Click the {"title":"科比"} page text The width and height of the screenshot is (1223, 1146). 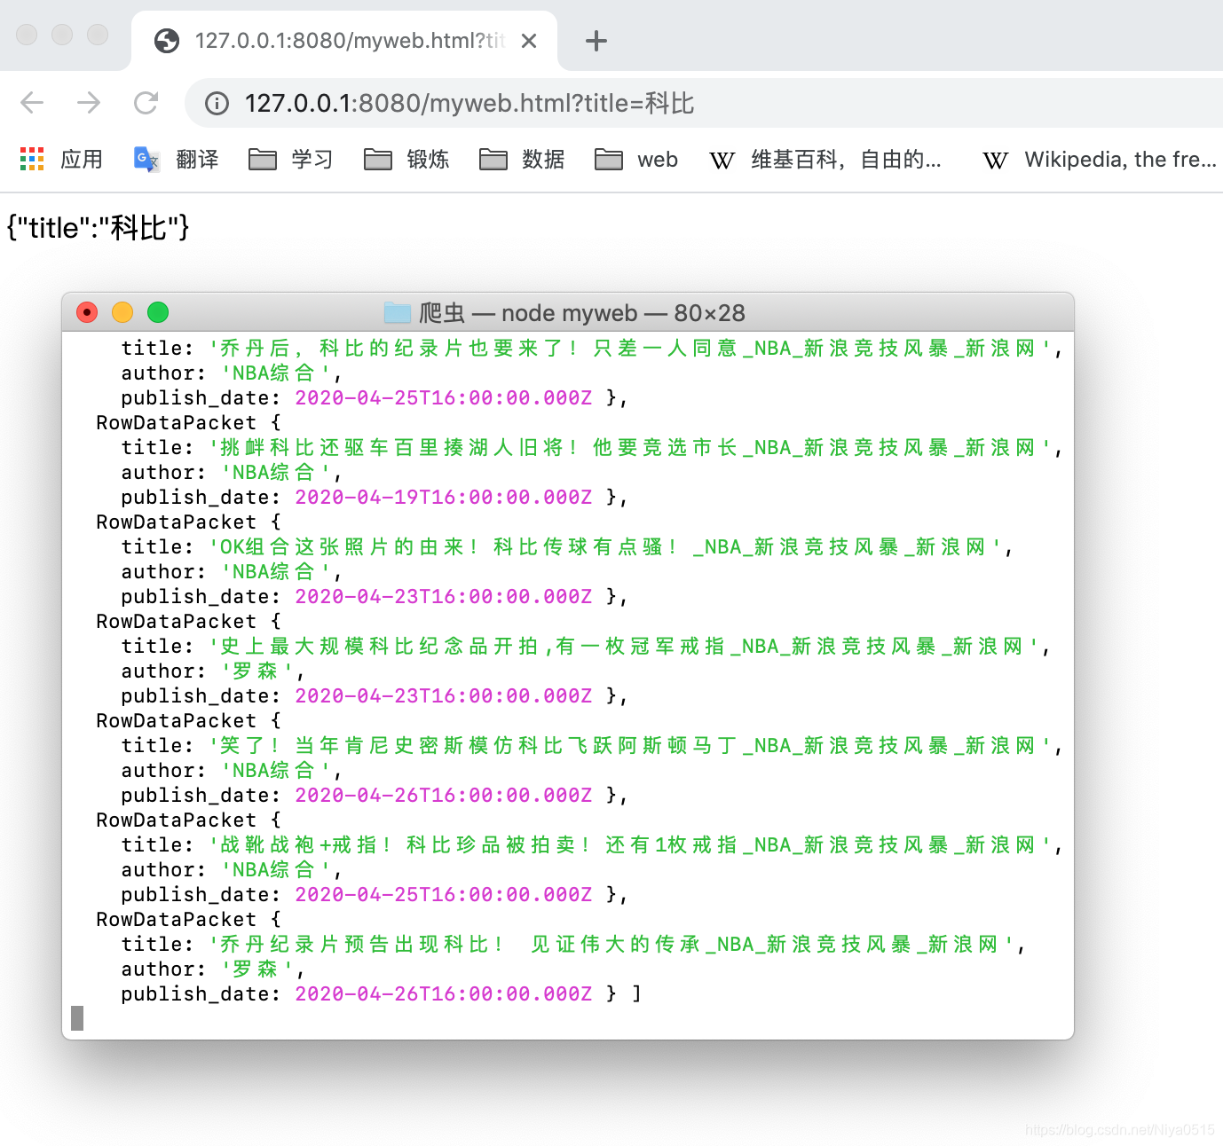pyautogui.click(x=99, y=228)
